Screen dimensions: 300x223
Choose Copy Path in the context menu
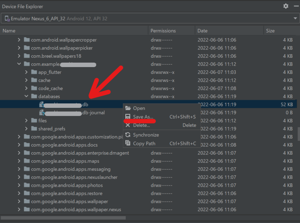[162, 143]
